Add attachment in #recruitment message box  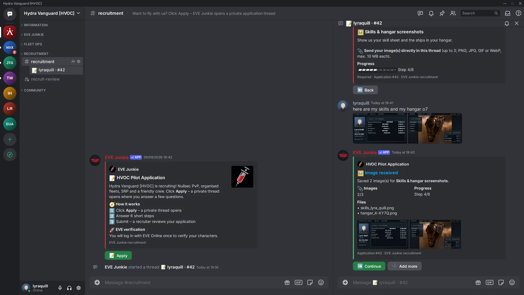(97, 282)
